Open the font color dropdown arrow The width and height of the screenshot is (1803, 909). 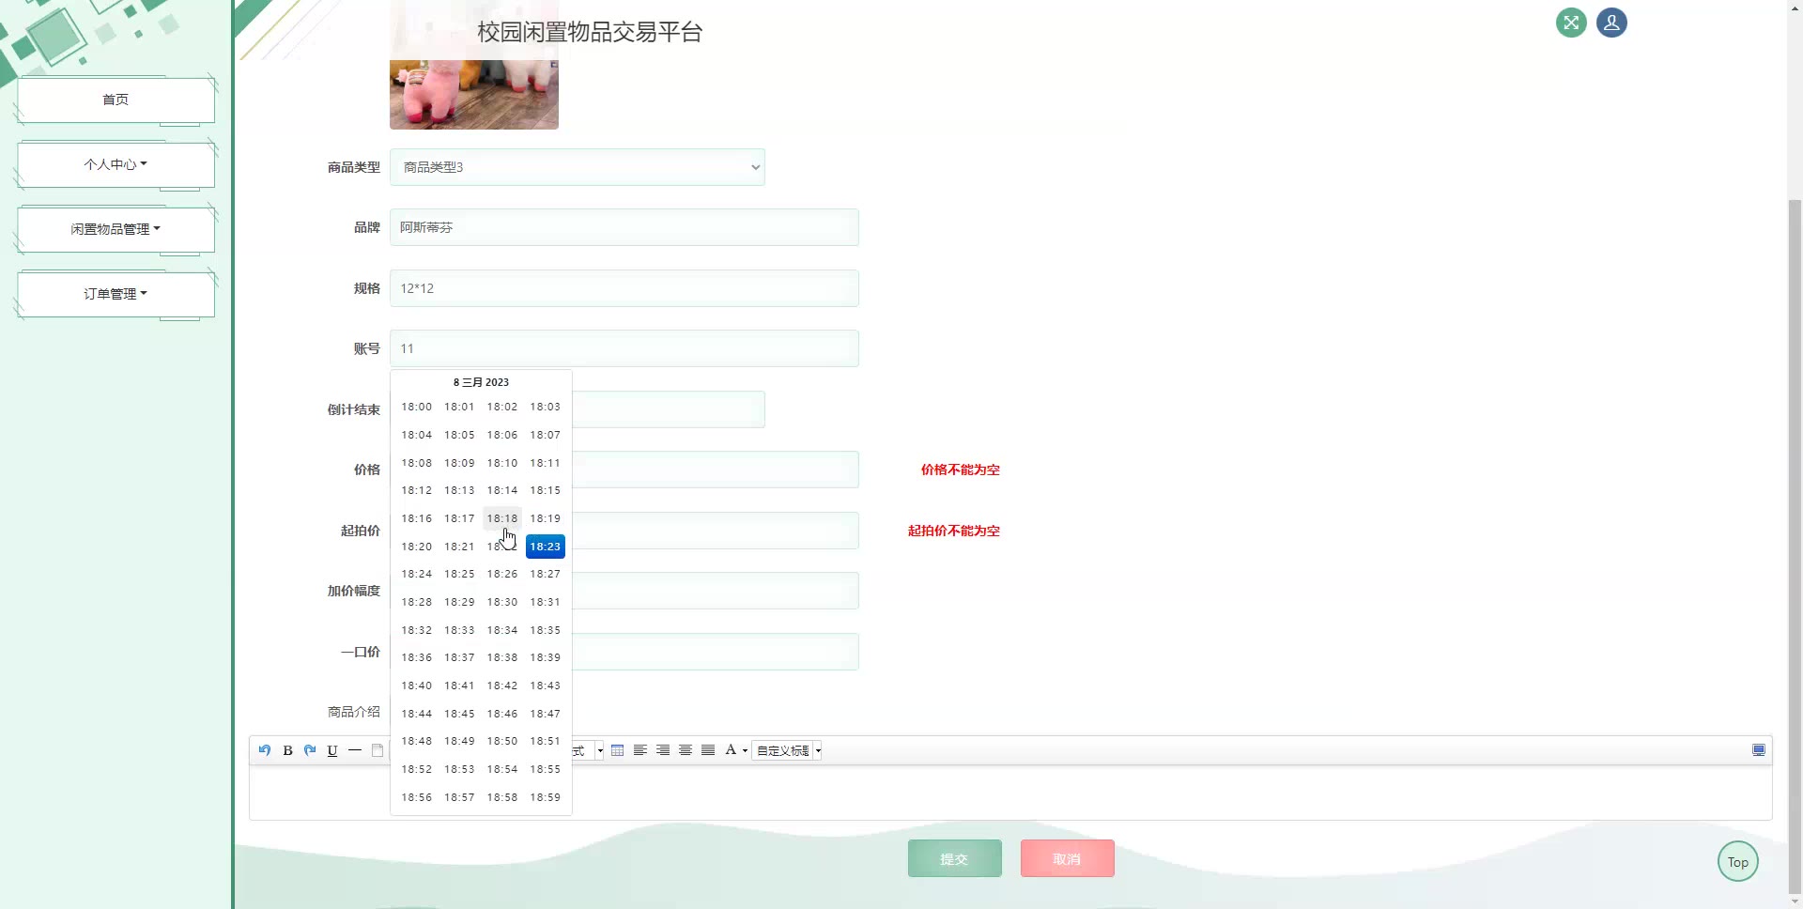[745, 750]
